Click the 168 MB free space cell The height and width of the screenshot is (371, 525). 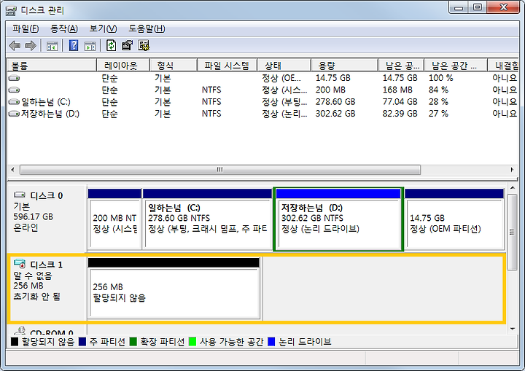(x=397, y=90)
